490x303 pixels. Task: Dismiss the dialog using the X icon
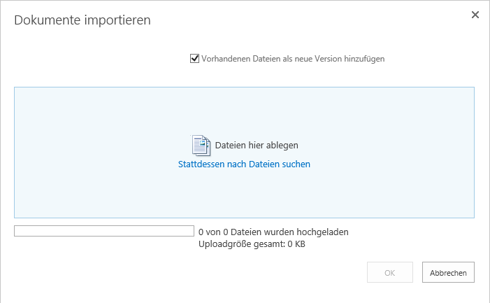point(475,15)
